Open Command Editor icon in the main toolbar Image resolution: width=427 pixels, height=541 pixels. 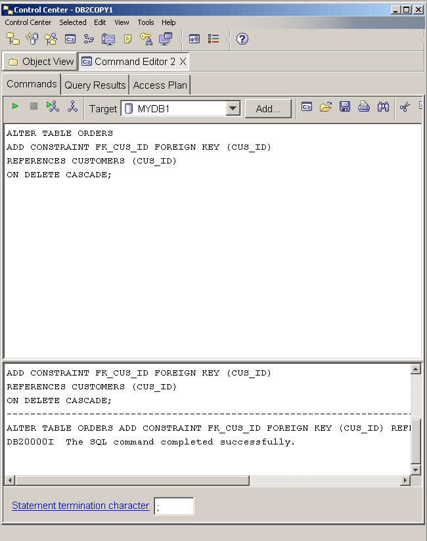pos(70,39)
